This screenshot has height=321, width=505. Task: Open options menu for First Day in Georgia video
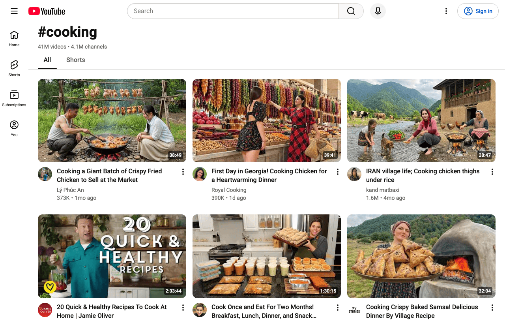click(337, 172)
